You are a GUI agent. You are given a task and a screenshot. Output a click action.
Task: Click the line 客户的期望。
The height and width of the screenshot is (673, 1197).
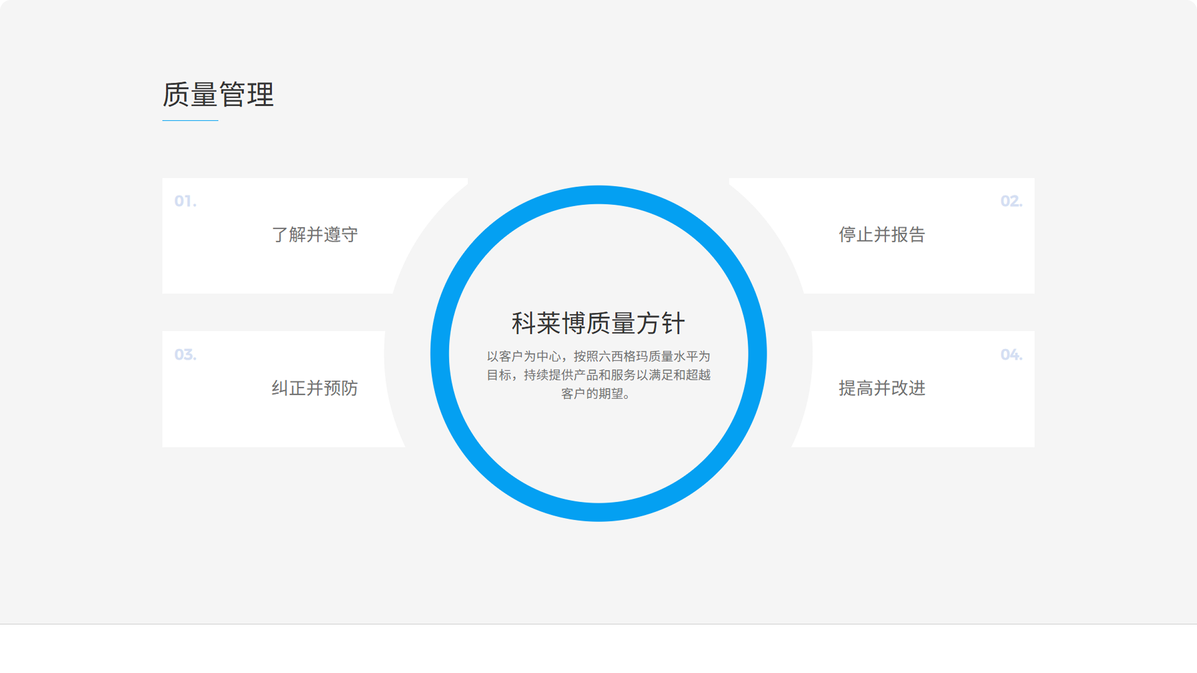(x=596, y=393)
